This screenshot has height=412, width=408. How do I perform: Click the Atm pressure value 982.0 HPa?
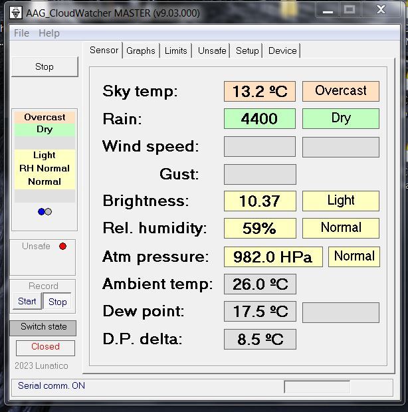[x=273, y=257]
